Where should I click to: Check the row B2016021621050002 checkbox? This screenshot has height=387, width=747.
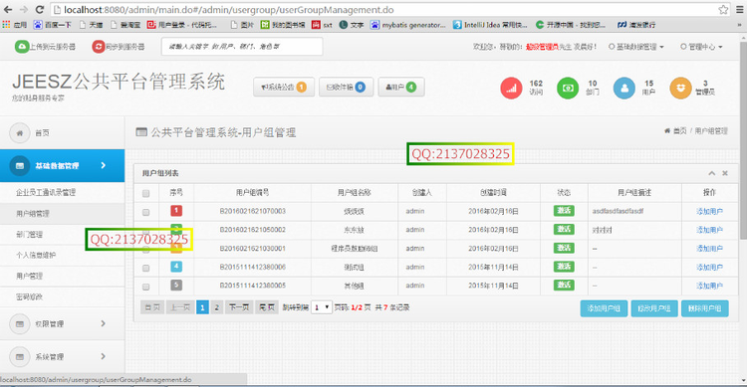pyautogui.click(x=145, y=231)
